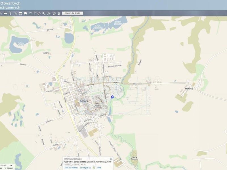This screenshot has width=227, height=170.
Task: Click the 'Inne' link in the popup
Action: click(x=99, y=168)
